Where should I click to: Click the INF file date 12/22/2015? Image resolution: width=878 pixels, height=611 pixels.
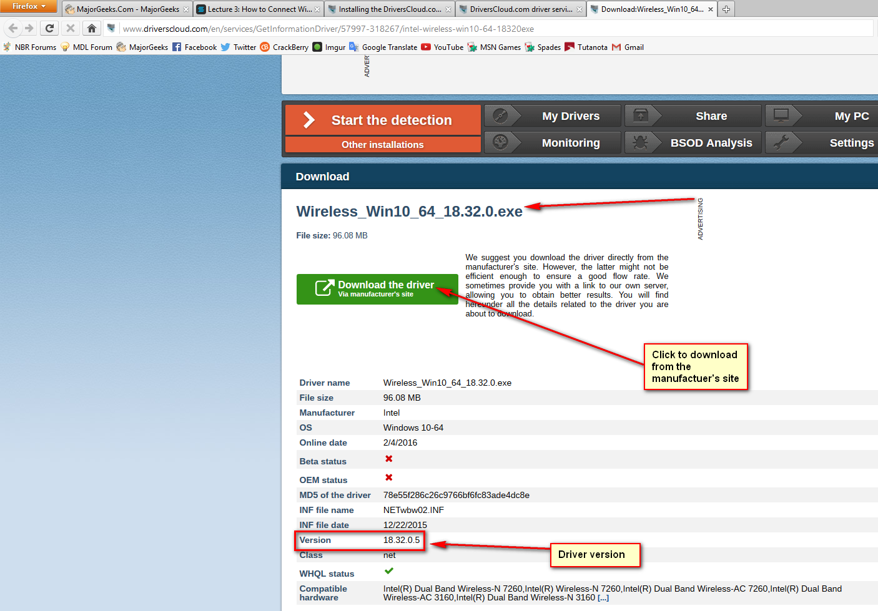(x=405, y=525)
